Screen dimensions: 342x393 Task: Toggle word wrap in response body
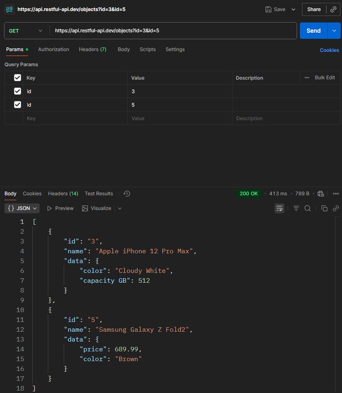click(x=279, y=208)
